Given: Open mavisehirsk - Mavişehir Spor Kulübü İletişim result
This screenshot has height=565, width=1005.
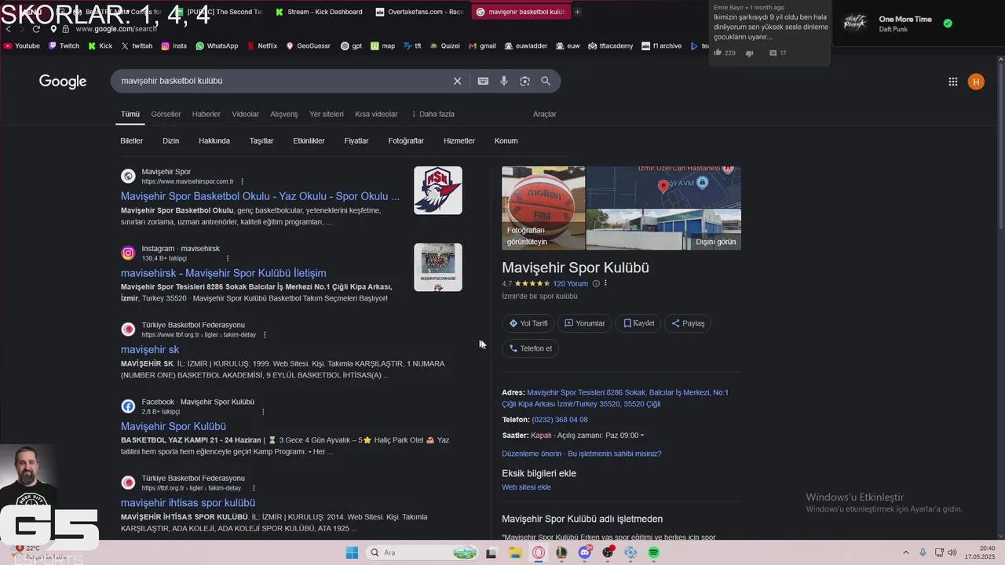Looking at the screenshot, I should pyautogui.click(x=223, y=273).
